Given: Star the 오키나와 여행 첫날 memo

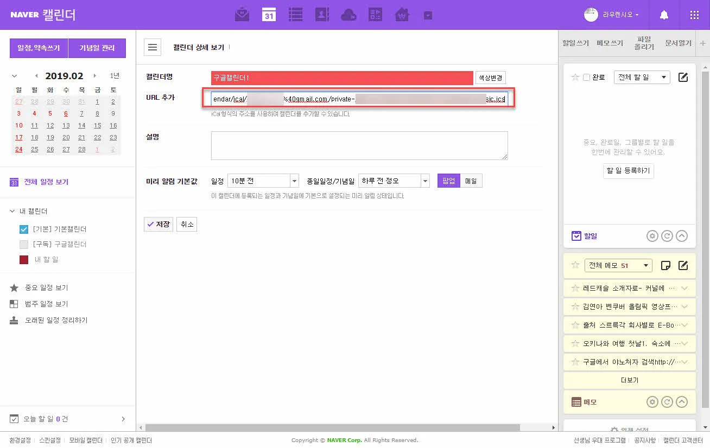Looking at the screenshot, I should [x=575, y=343].
